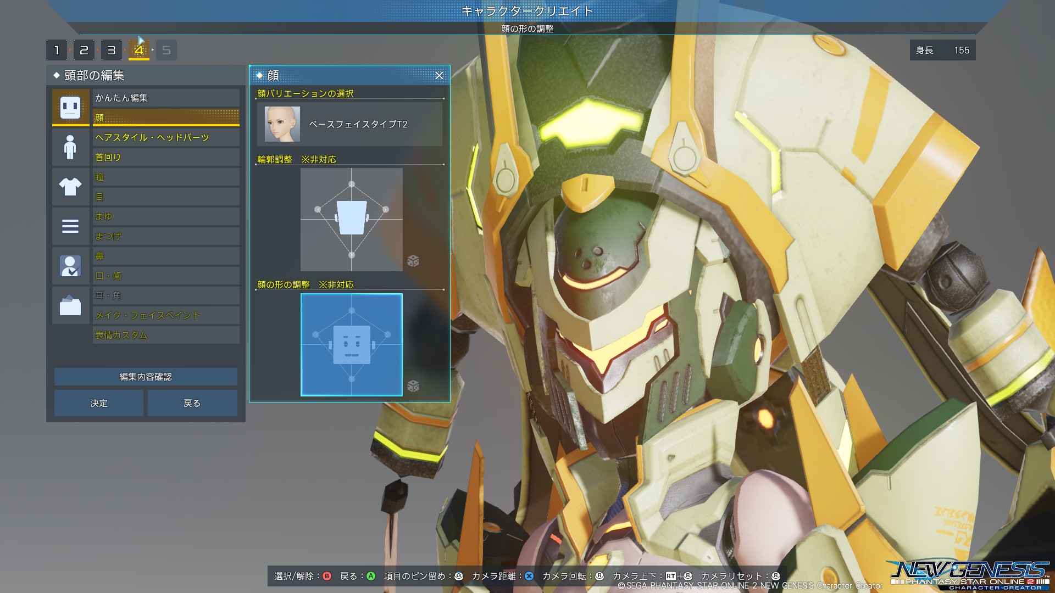Open the ベースフェイスタイプT2 face variation selector
Image resolution: width=1055 pixels, height=593 pixels.
(x=349, y=125)
